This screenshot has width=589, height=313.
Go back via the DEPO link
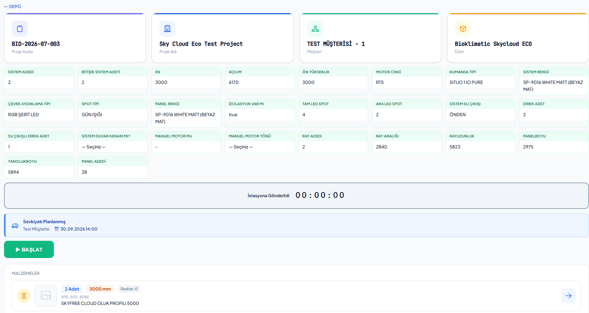12,7
